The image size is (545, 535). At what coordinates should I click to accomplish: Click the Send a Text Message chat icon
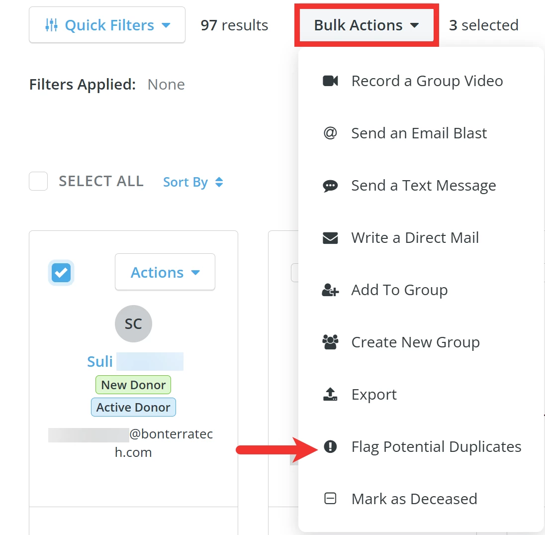click(330, 185)
